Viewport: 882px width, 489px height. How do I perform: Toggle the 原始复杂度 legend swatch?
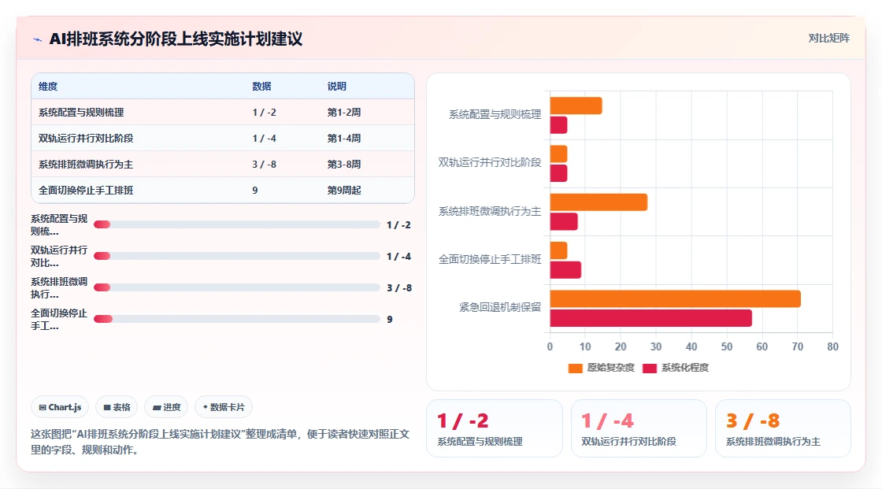pyautogui.click(x=575, y=368)
